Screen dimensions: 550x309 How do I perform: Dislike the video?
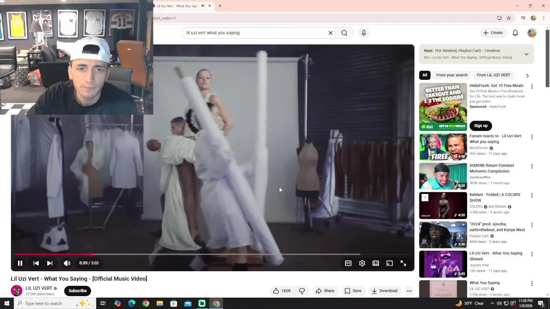coord(302,291)
